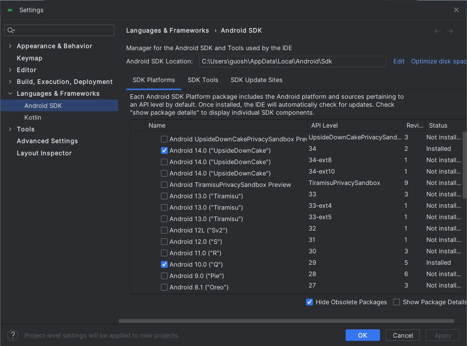Check the Android 13.0 Tiramisu API 33 checkbox
Viewport: 467px width, 346px height.
[x=165, y=196]
